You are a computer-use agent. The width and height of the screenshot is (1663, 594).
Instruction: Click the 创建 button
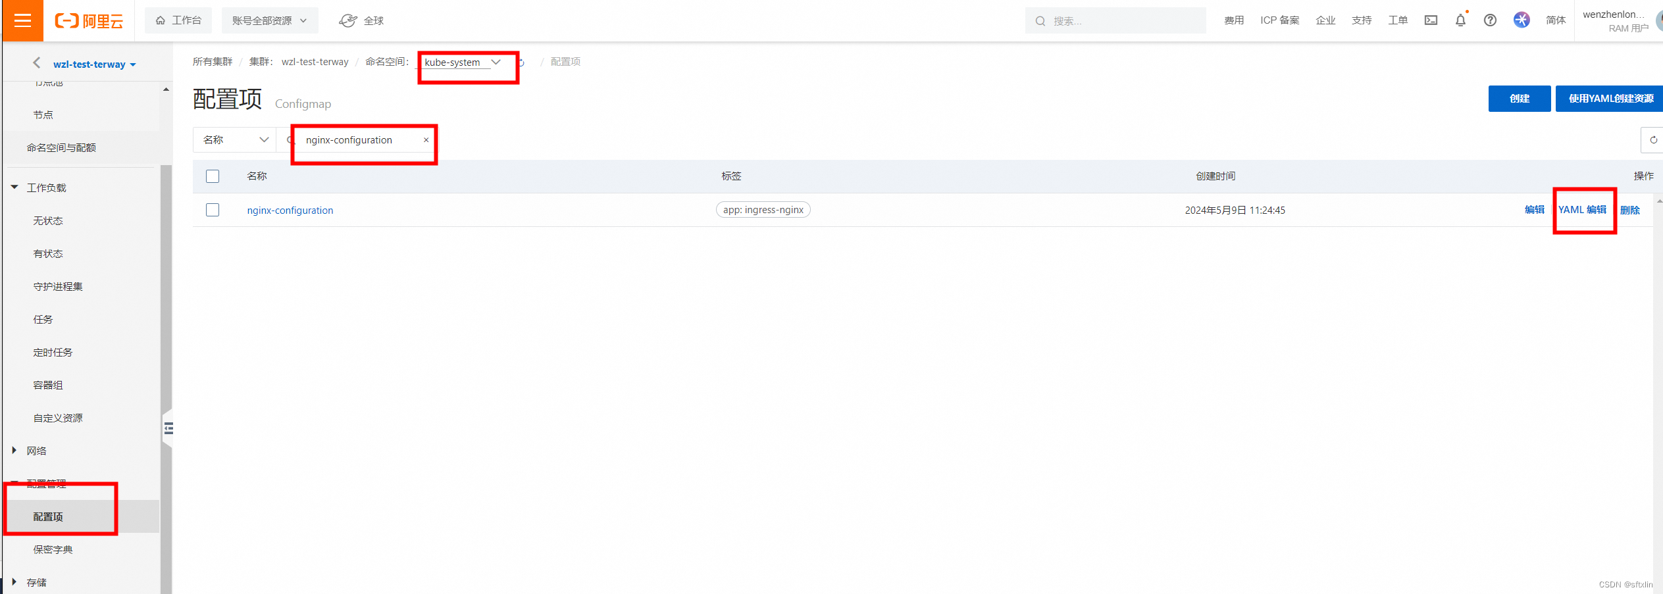pos(1520,99)
